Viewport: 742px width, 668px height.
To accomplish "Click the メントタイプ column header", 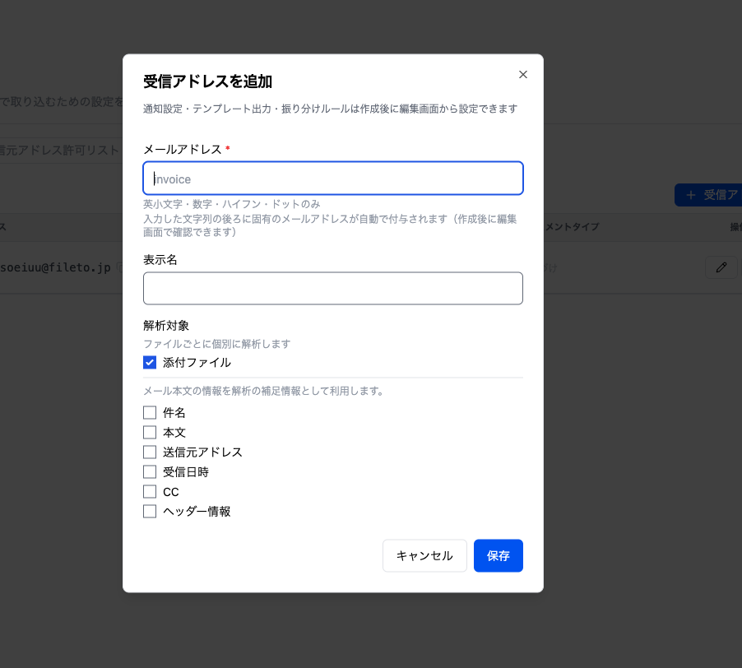I will pos(572,227).
